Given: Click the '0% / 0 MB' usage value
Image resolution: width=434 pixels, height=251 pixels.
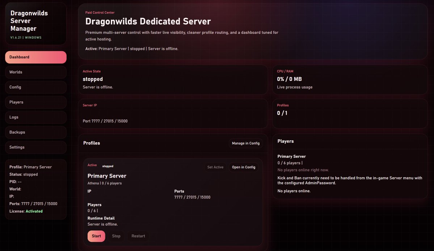Looking at the screenshot, I should tap(289, 79).
